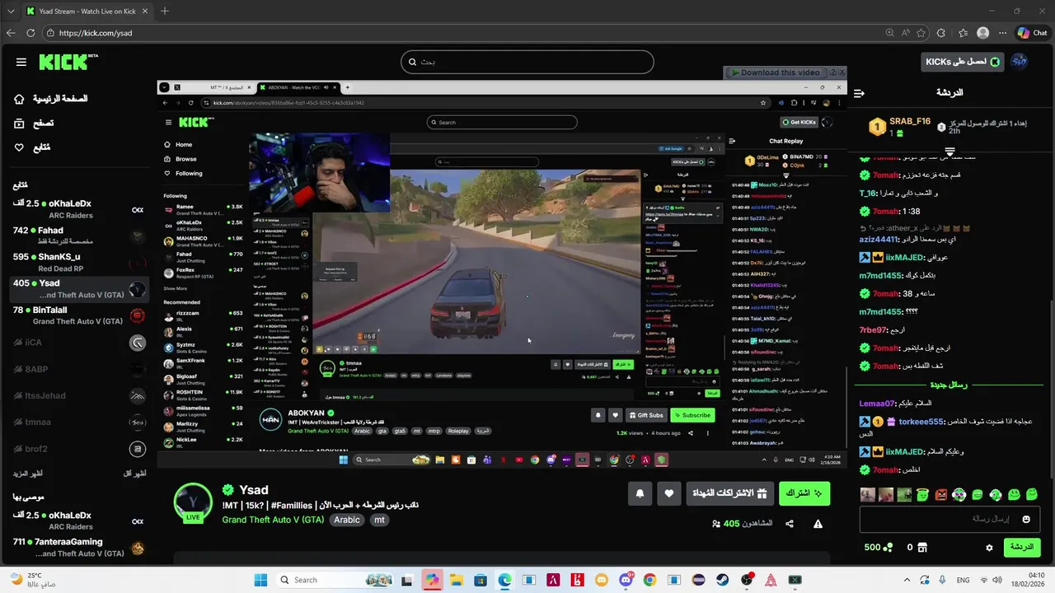Open 7anteraaGaming recommended channel

79,548
